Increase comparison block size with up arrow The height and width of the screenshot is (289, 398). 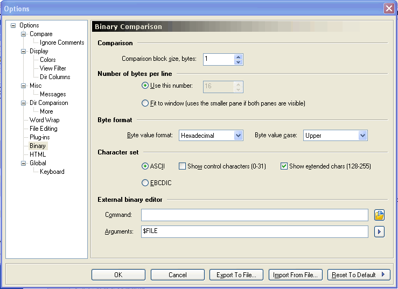tap(238, 57)
